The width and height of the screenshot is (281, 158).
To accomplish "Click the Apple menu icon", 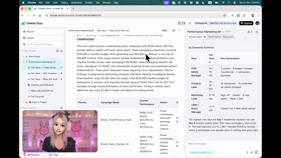I will (23, 3).
